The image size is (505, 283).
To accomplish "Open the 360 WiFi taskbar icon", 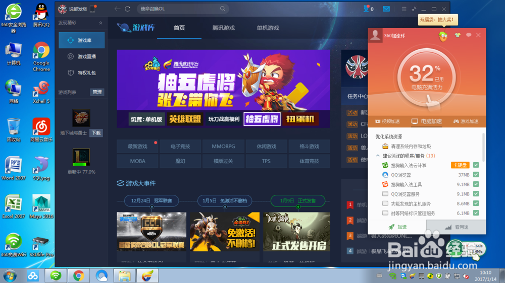I will [x=56, y=275].
